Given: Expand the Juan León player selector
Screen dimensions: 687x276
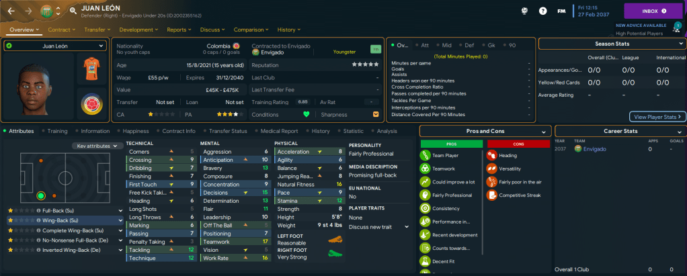Looking at the screenshot, I should point(55,46).
